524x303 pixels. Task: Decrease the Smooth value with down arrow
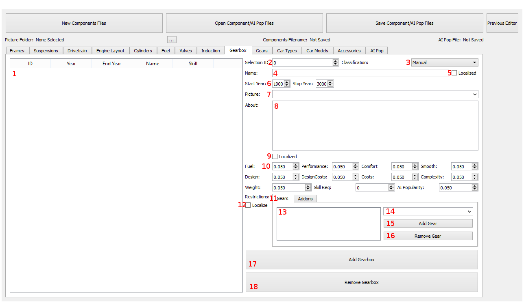coord(474,168)
